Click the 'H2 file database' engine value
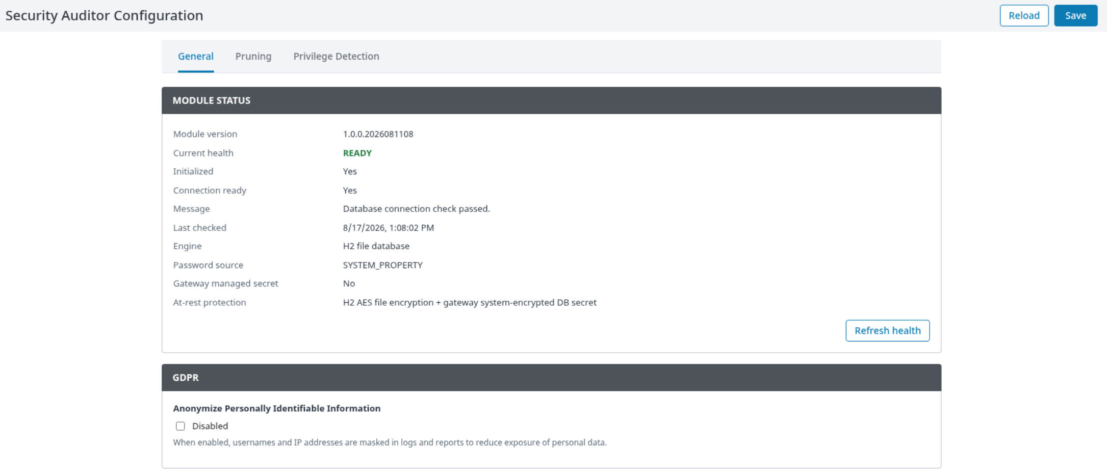 [x=376, y=246]
